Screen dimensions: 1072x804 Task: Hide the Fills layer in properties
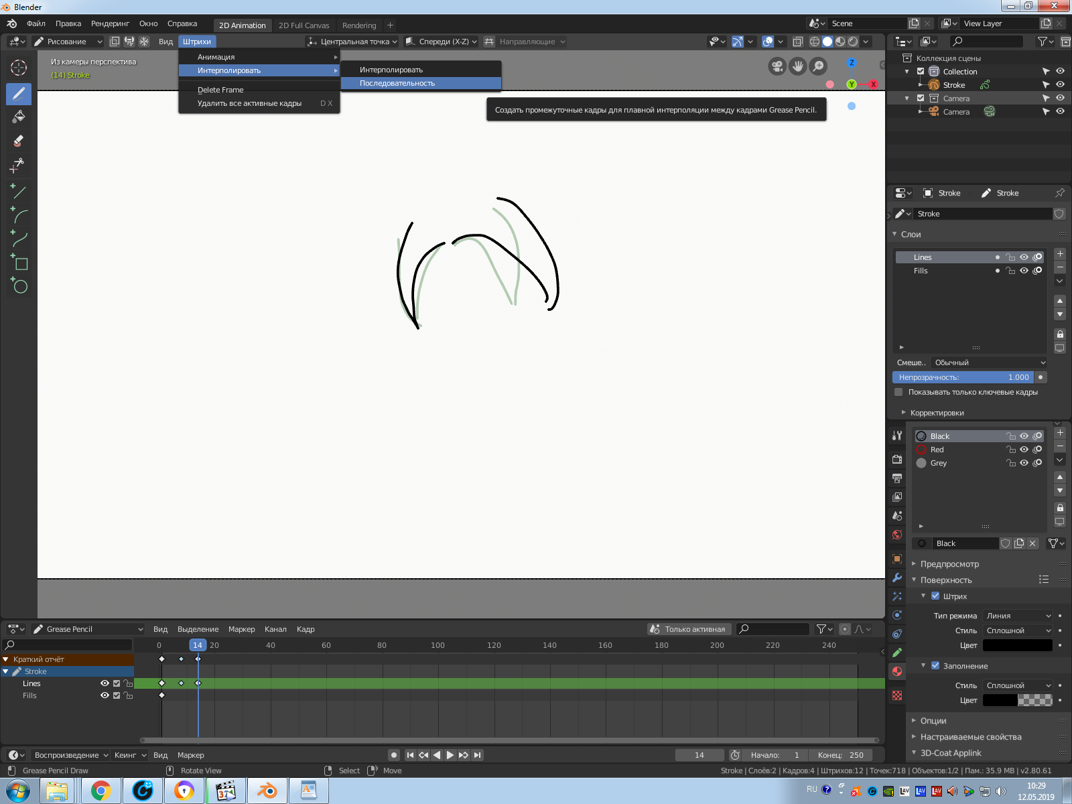pyautogui.click(x=1024, y=271)
